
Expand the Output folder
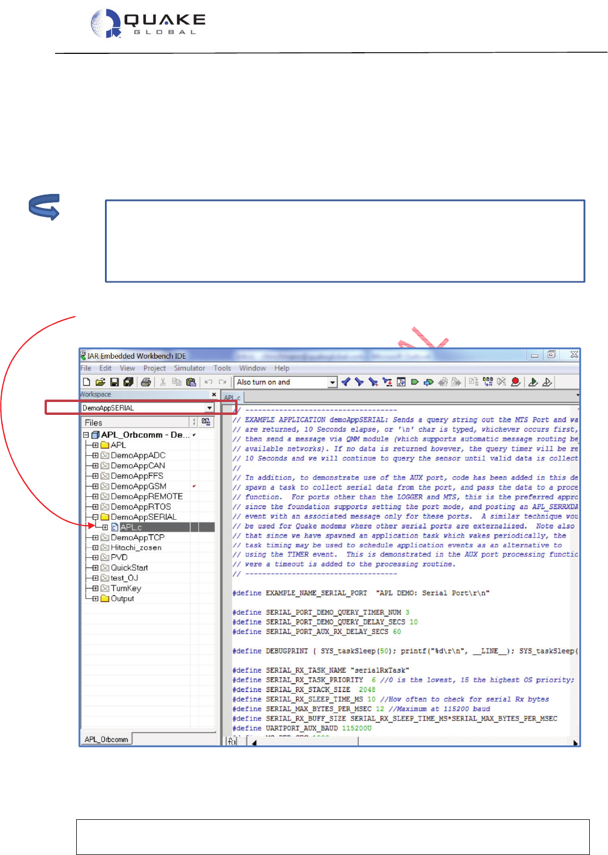95,598
